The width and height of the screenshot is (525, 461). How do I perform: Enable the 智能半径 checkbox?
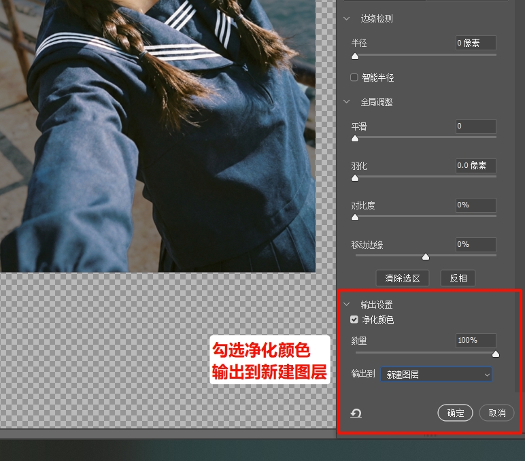pyautogui.click(x=354, y=78)
